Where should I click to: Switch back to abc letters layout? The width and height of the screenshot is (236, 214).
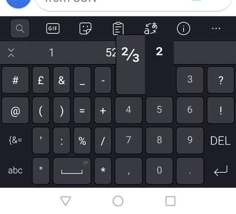click(15, 171)
